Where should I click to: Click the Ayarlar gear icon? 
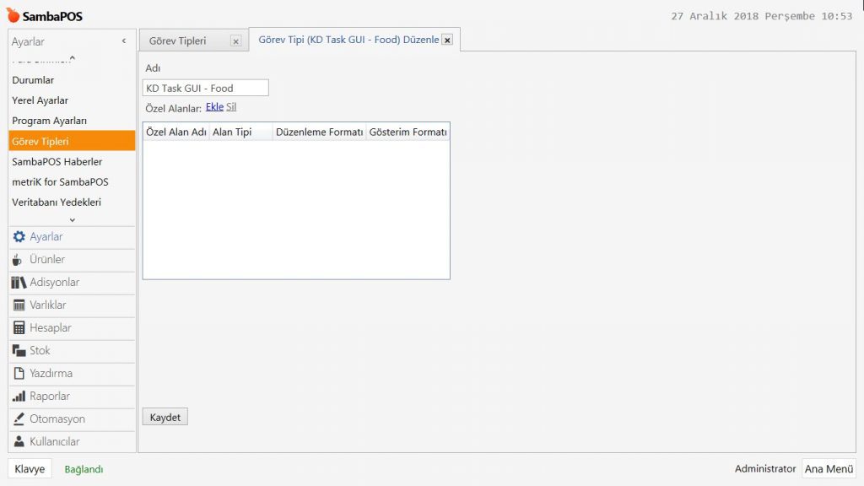click(19, 237)
